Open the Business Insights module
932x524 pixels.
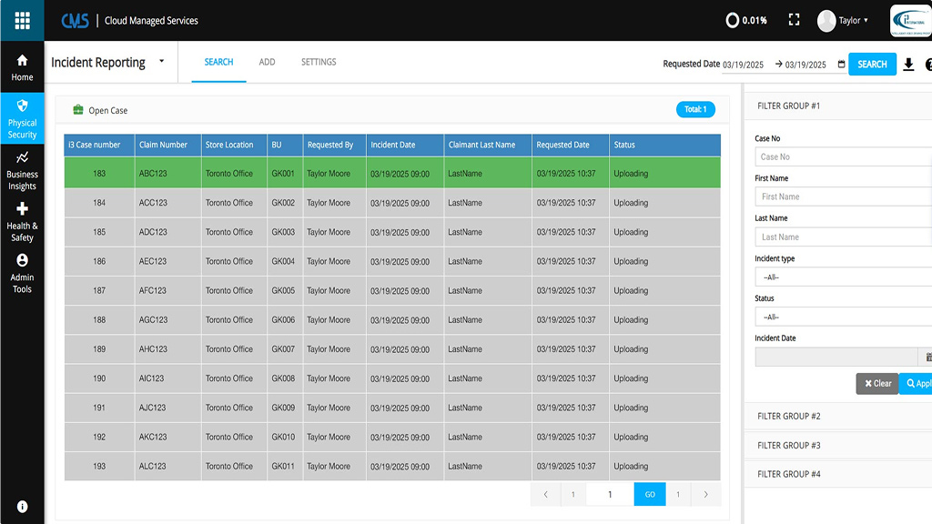(22, 169)
